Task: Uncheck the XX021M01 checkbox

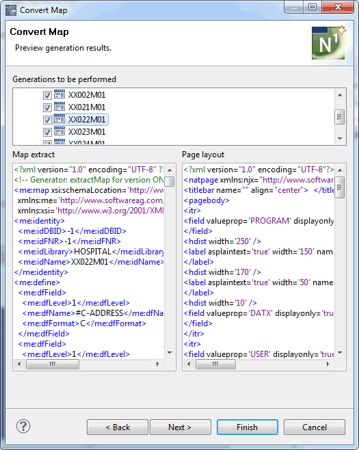Action: 47,107
